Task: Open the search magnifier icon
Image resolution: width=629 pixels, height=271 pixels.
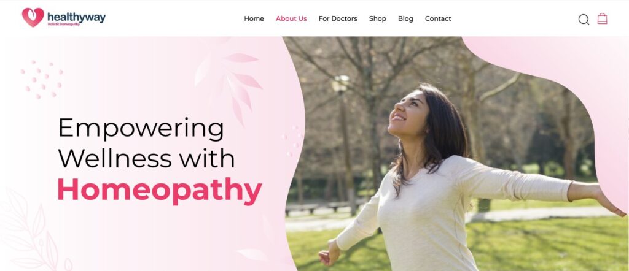Action: click(x=584, y=19)
